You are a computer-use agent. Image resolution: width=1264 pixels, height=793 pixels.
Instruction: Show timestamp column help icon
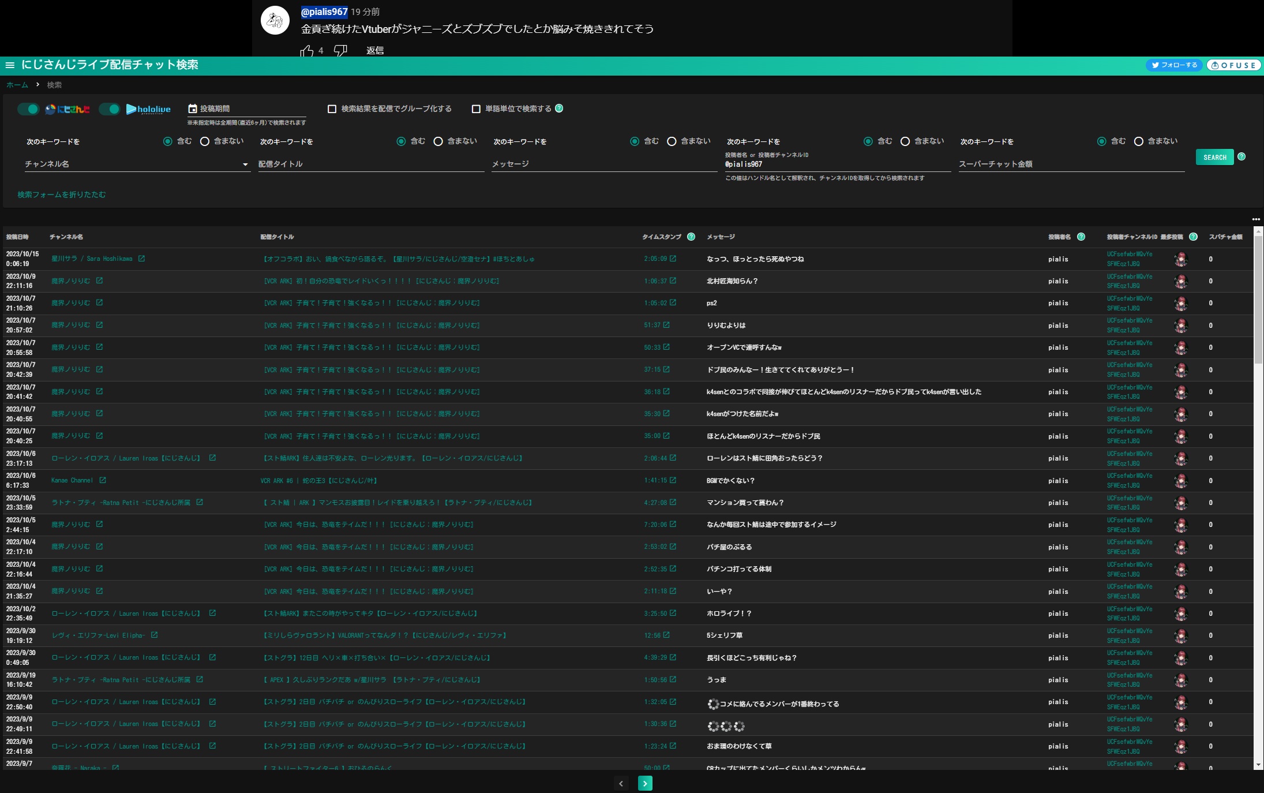[691, 237]
